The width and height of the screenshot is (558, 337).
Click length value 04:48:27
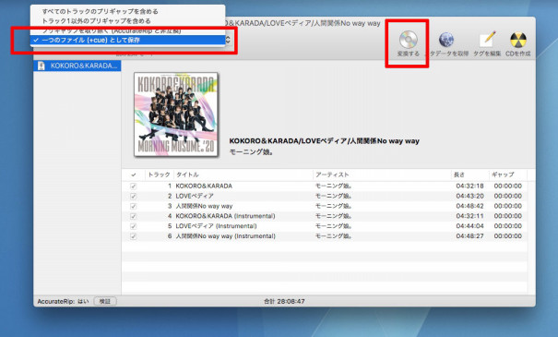[x=469, y=235]
